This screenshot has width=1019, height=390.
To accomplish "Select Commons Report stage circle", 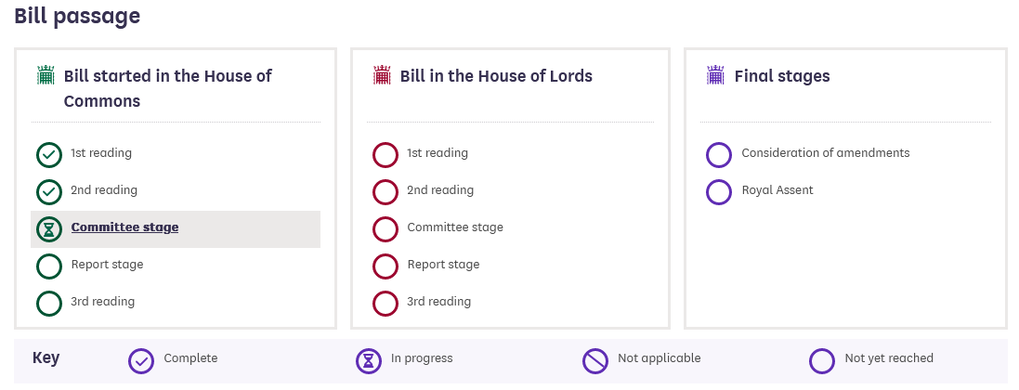I will tap(48, 266).
